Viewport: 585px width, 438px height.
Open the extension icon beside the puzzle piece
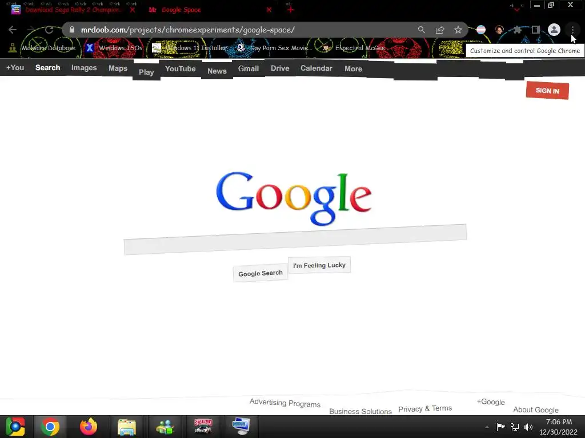[499, 30]
